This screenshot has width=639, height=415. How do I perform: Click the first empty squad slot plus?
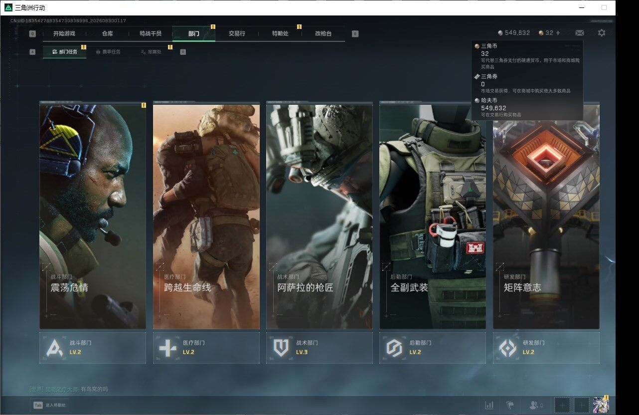pyautogui.click(x=562, y=405)
